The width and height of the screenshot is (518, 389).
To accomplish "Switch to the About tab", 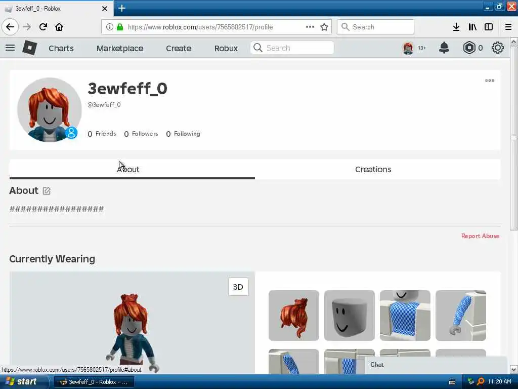I will point(132,169).
